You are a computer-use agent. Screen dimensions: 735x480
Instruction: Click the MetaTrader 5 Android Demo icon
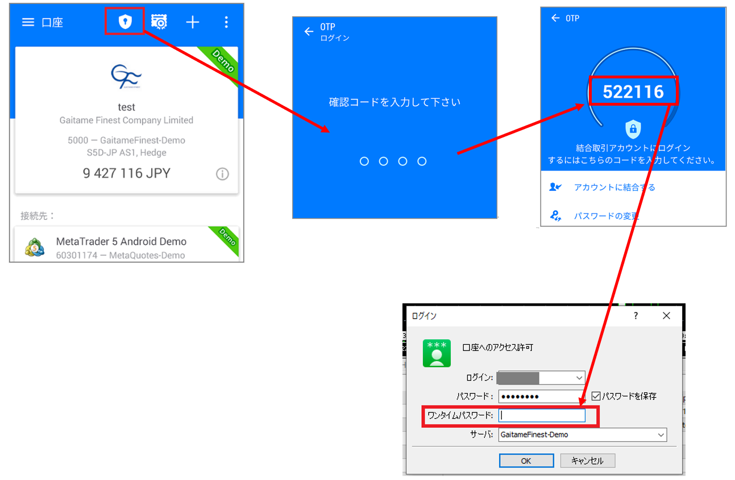point(35,248)
